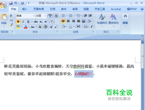145x110 pixels.
Task: Click the enclosed character icon
Action: click(46, 27)
